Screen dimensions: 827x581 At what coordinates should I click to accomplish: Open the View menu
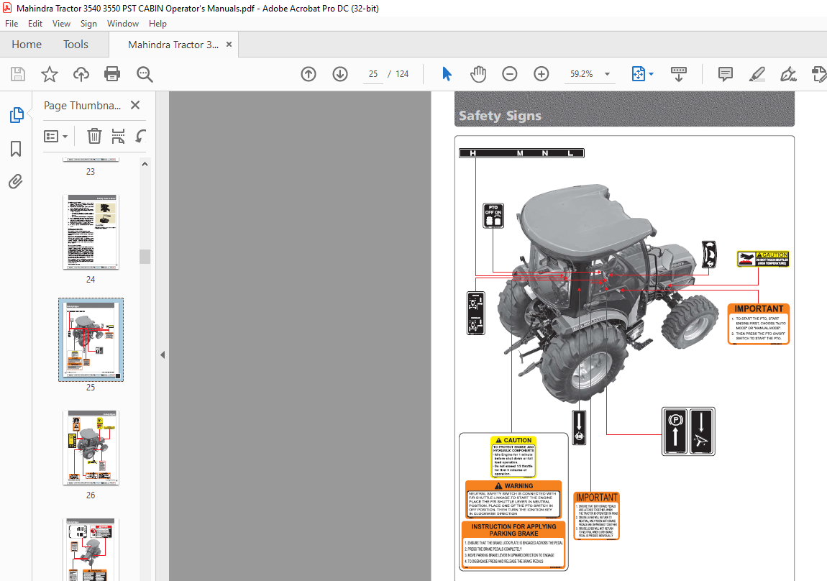click(x=61, y=24)
